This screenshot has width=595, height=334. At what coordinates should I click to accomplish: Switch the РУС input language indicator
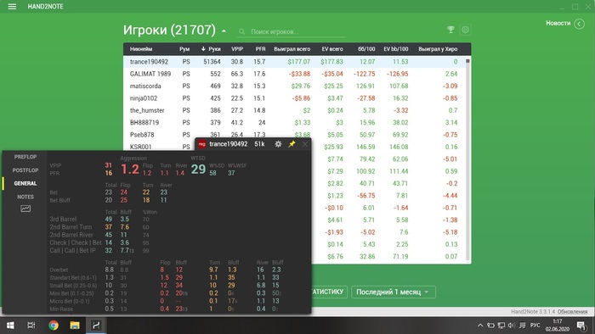535,326
